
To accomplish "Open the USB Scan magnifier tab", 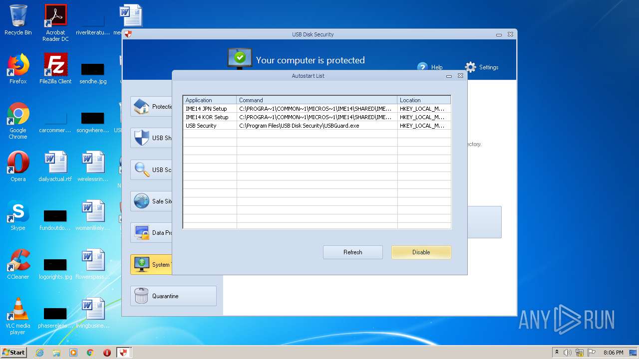I will click(152, 170).
